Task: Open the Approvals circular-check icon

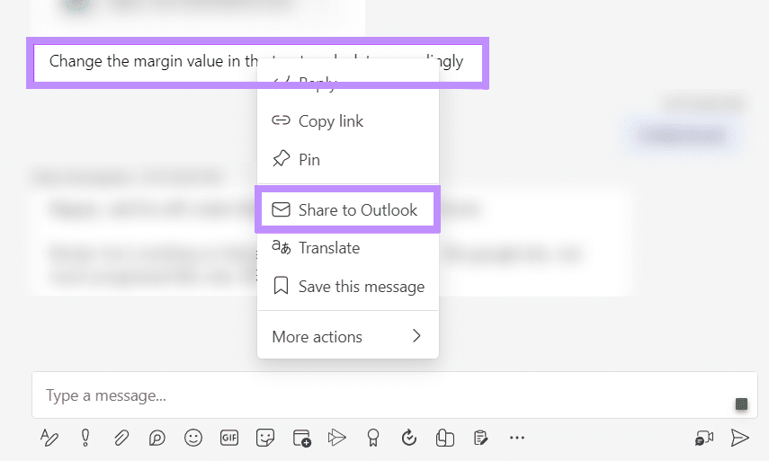Action: [x=409, y=438]
